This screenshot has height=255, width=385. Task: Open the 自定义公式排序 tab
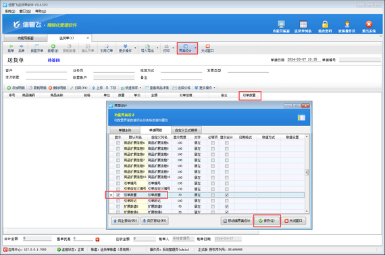click(x=186, y=130)
